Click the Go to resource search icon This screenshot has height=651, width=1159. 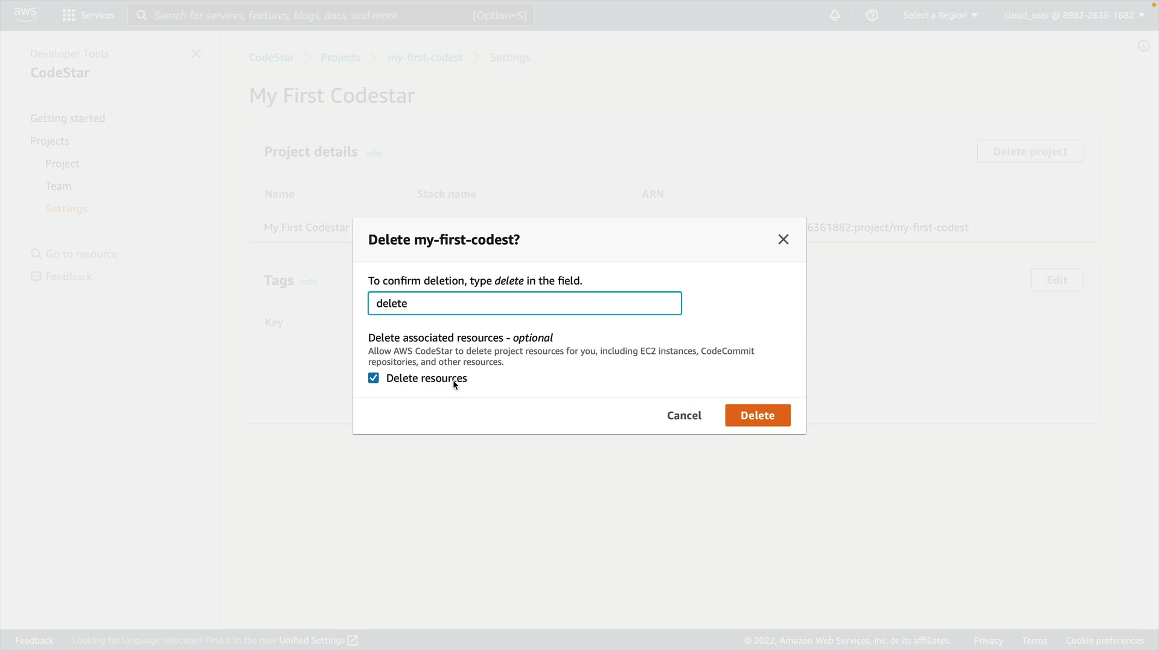36,254
